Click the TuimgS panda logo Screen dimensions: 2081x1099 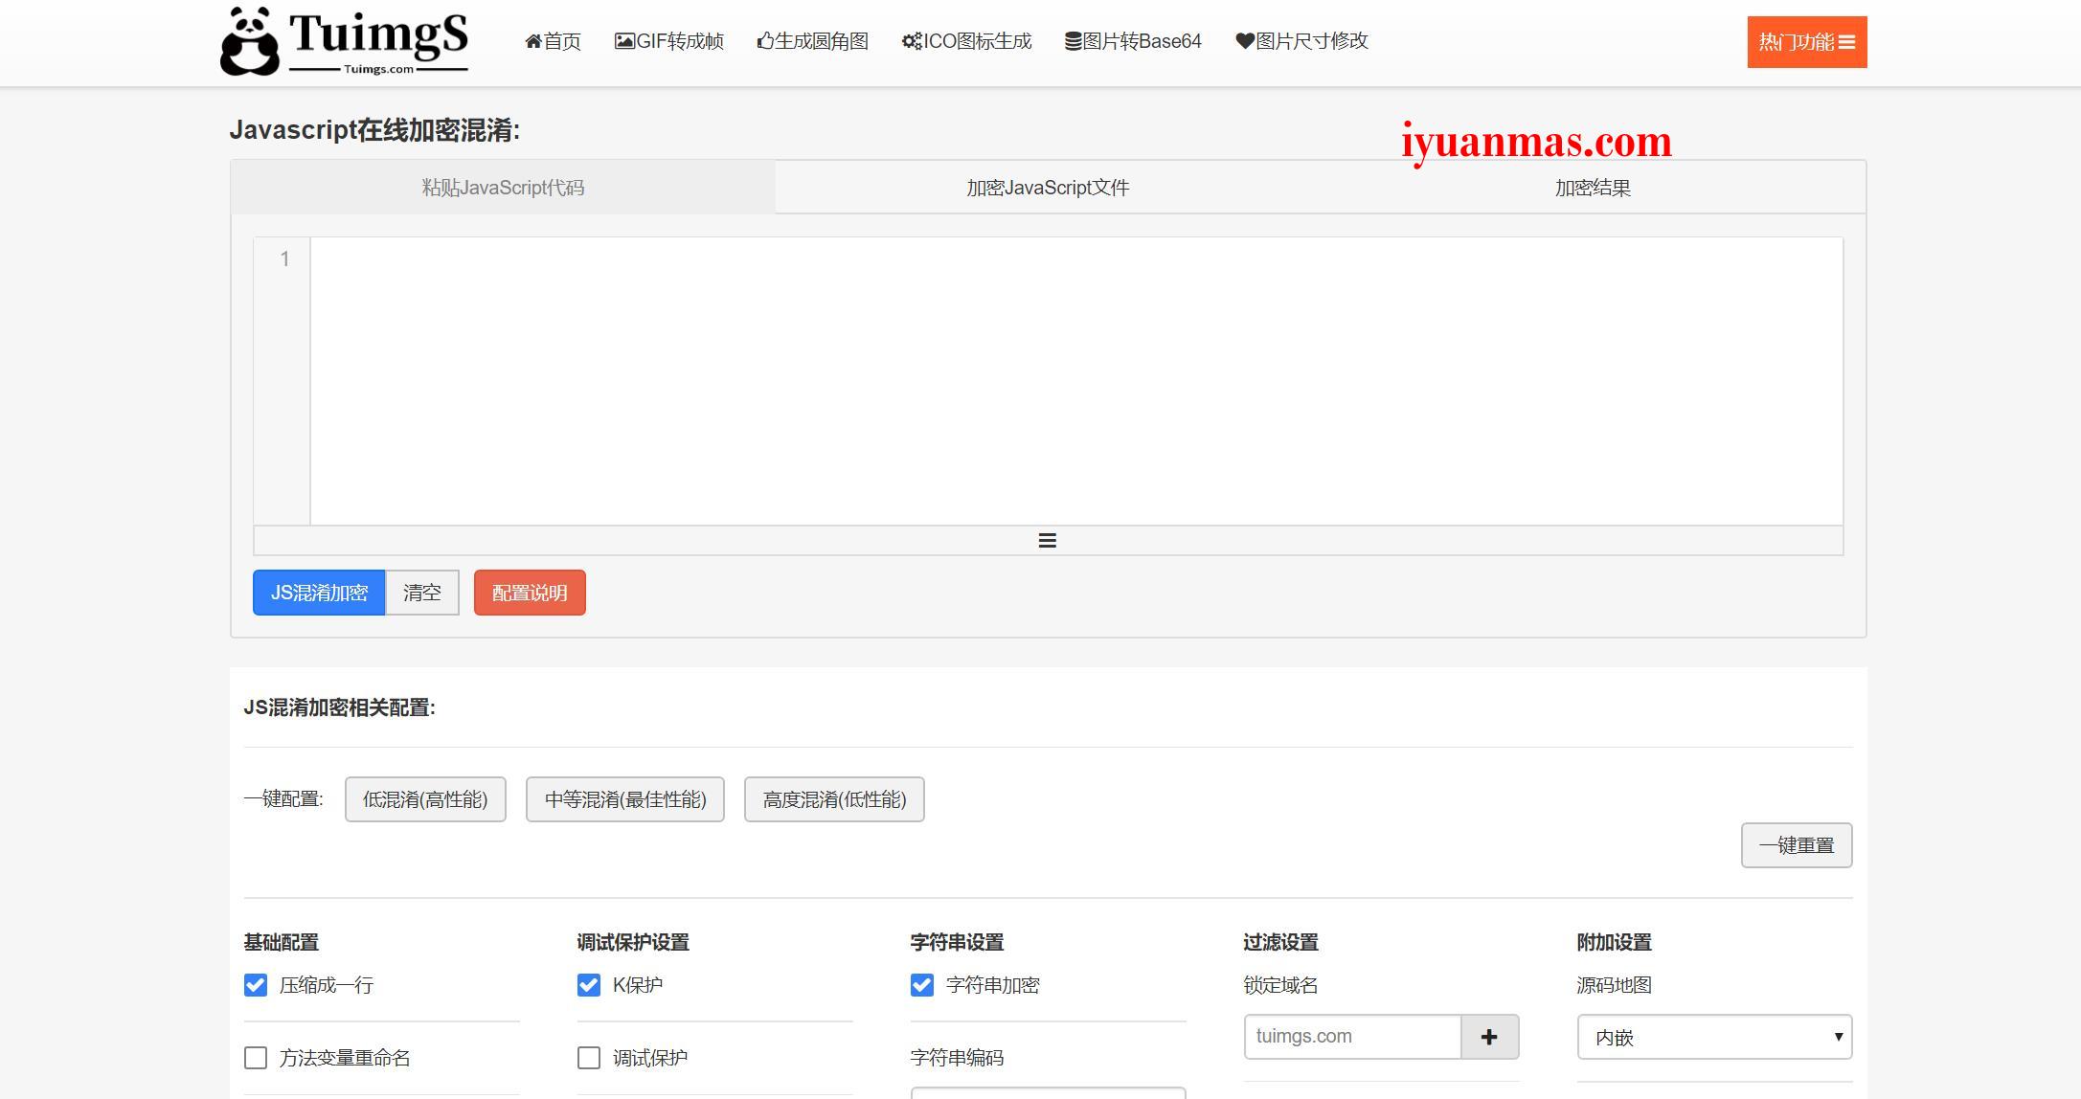(x=344, y=41)
